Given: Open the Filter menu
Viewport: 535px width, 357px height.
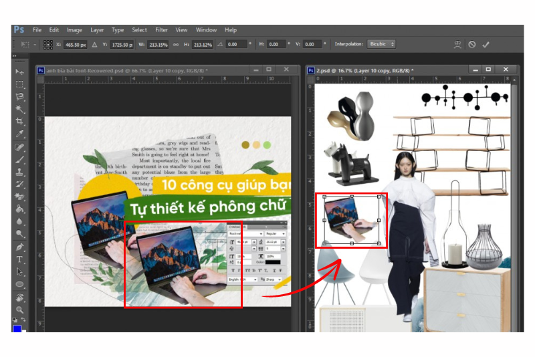Looking at the screenshot, I should tap(161, 30).
